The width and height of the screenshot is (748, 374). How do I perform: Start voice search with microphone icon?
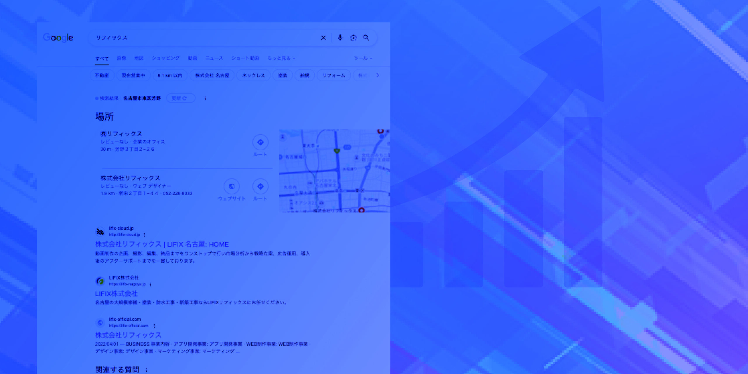click(x=340, y=38)
